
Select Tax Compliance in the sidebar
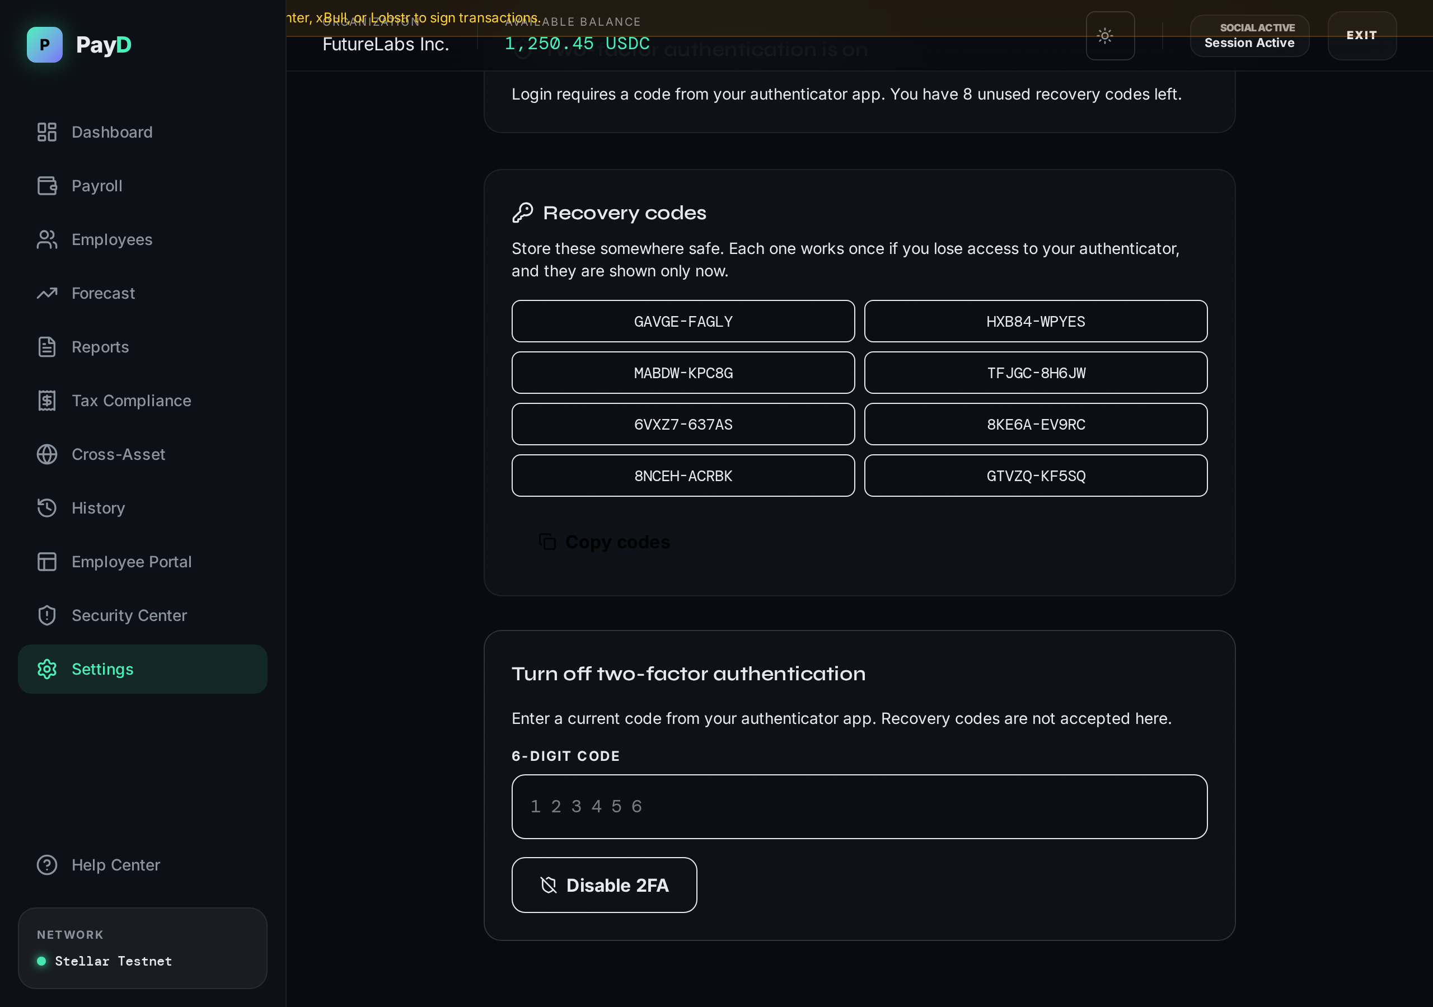click(x=142, y=400)
